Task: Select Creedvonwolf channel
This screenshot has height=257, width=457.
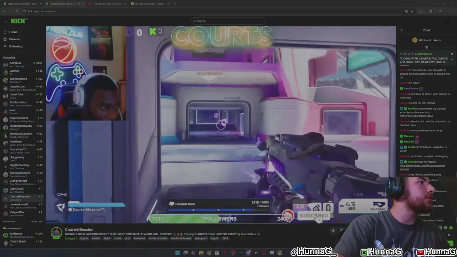Action: coord(22,182)
